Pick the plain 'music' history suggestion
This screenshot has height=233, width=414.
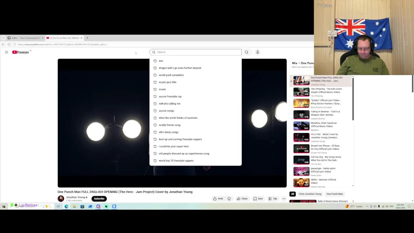pyautogui.click(x=195, y=89)
